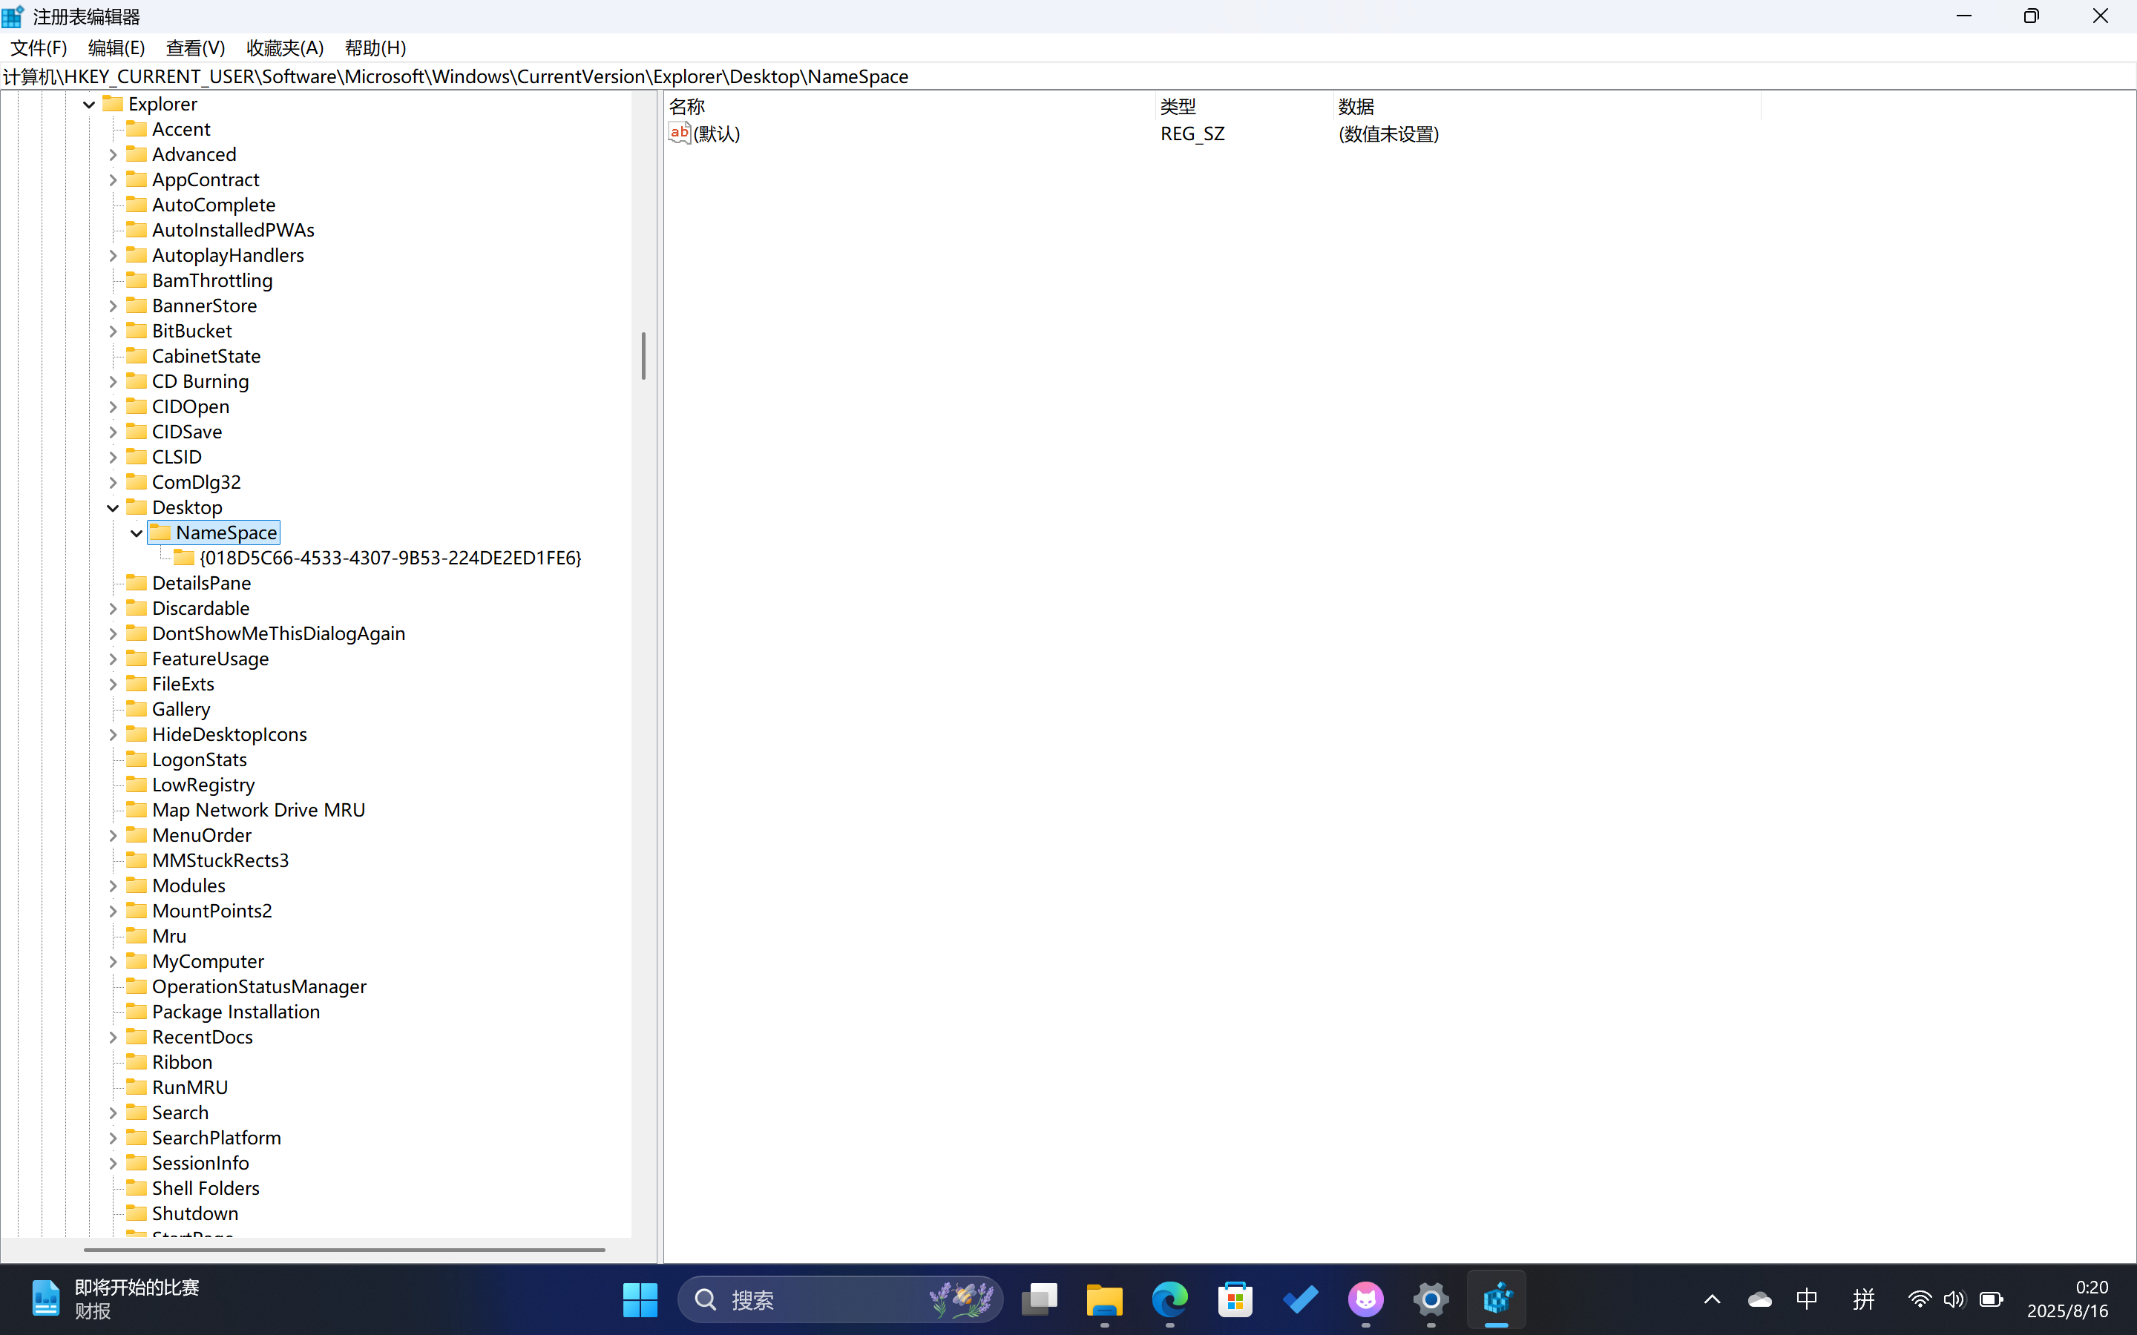Open File Explorer from the taskbar
The height and width of the screenshot is (1335, 2137).
[x=1104, y=1299]
